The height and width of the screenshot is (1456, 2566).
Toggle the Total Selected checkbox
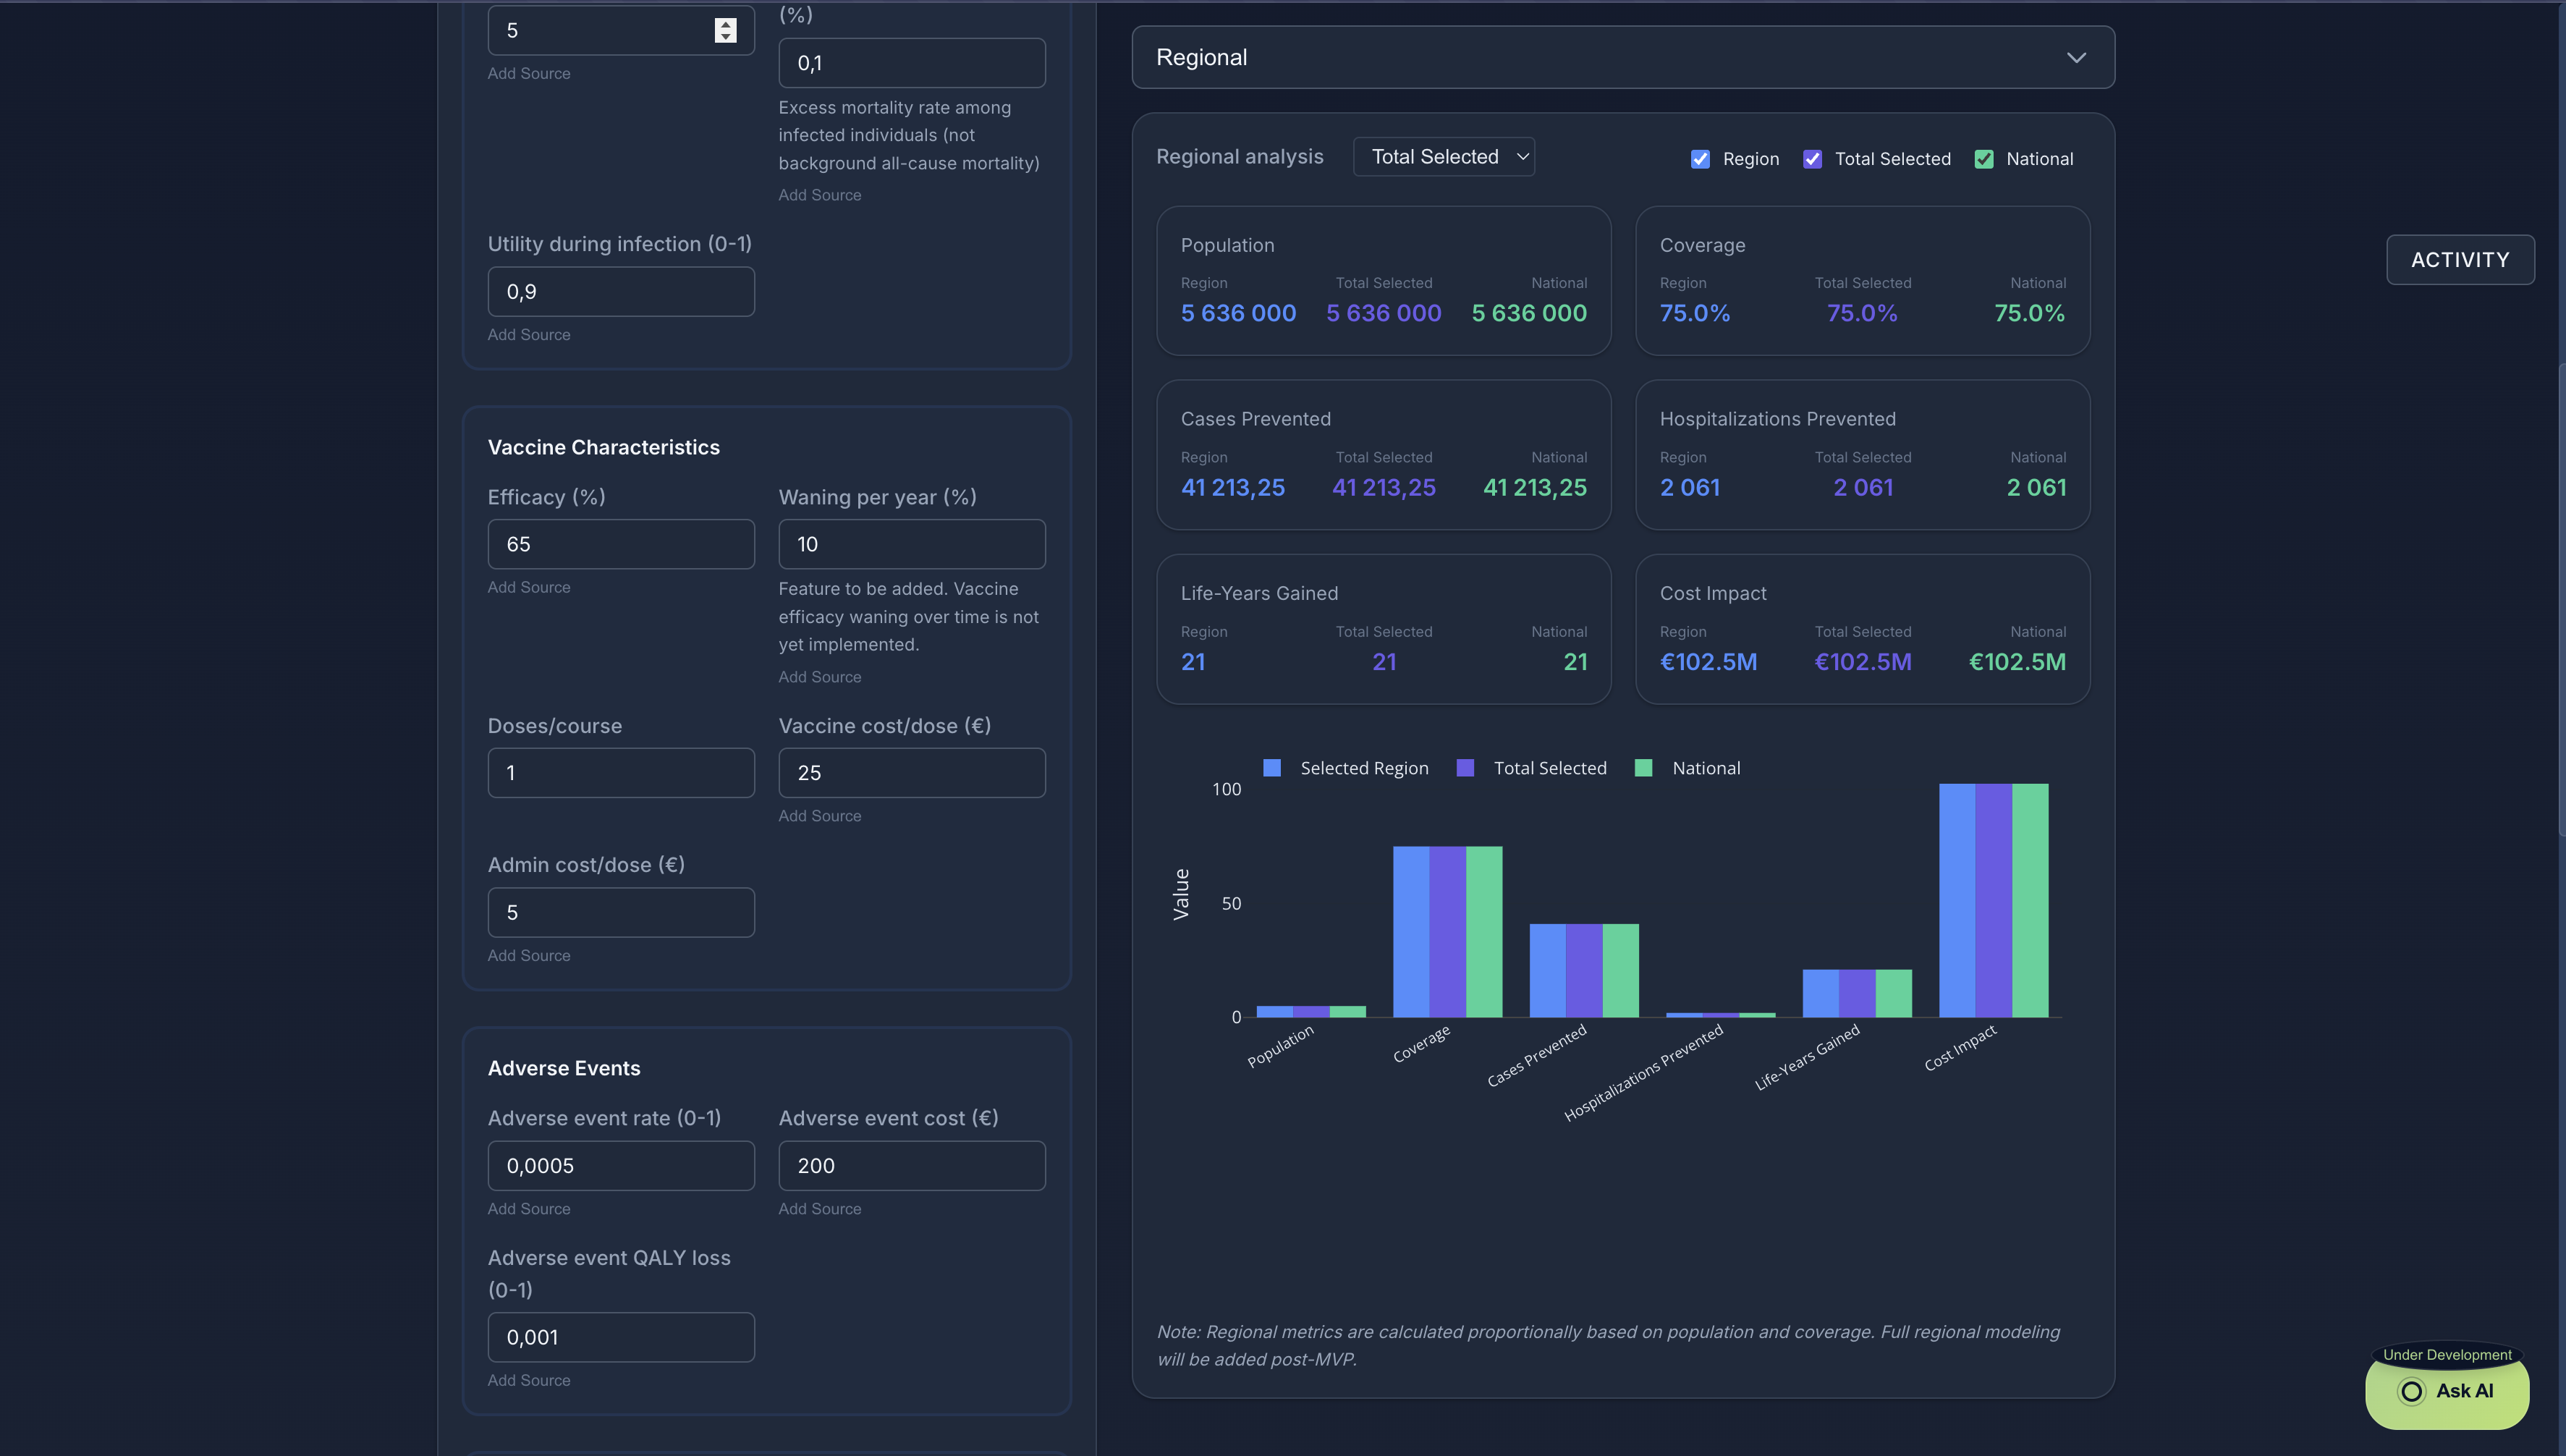(1812, 159)
